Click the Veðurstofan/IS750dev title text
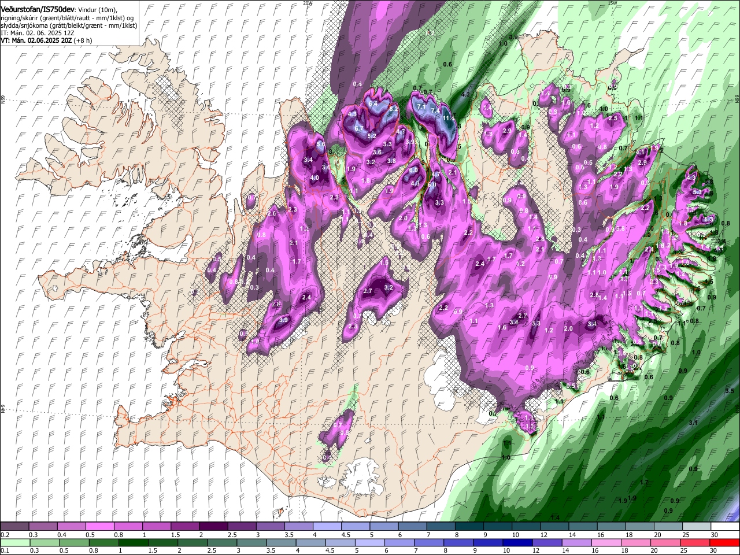The image size is (740, 555). [x=38, y=9]
